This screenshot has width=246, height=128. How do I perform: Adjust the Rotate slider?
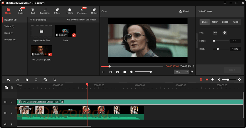[x=221, y=41]
